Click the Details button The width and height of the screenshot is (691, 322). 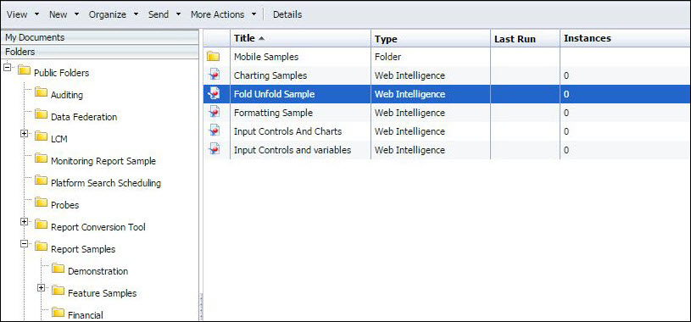287,14
